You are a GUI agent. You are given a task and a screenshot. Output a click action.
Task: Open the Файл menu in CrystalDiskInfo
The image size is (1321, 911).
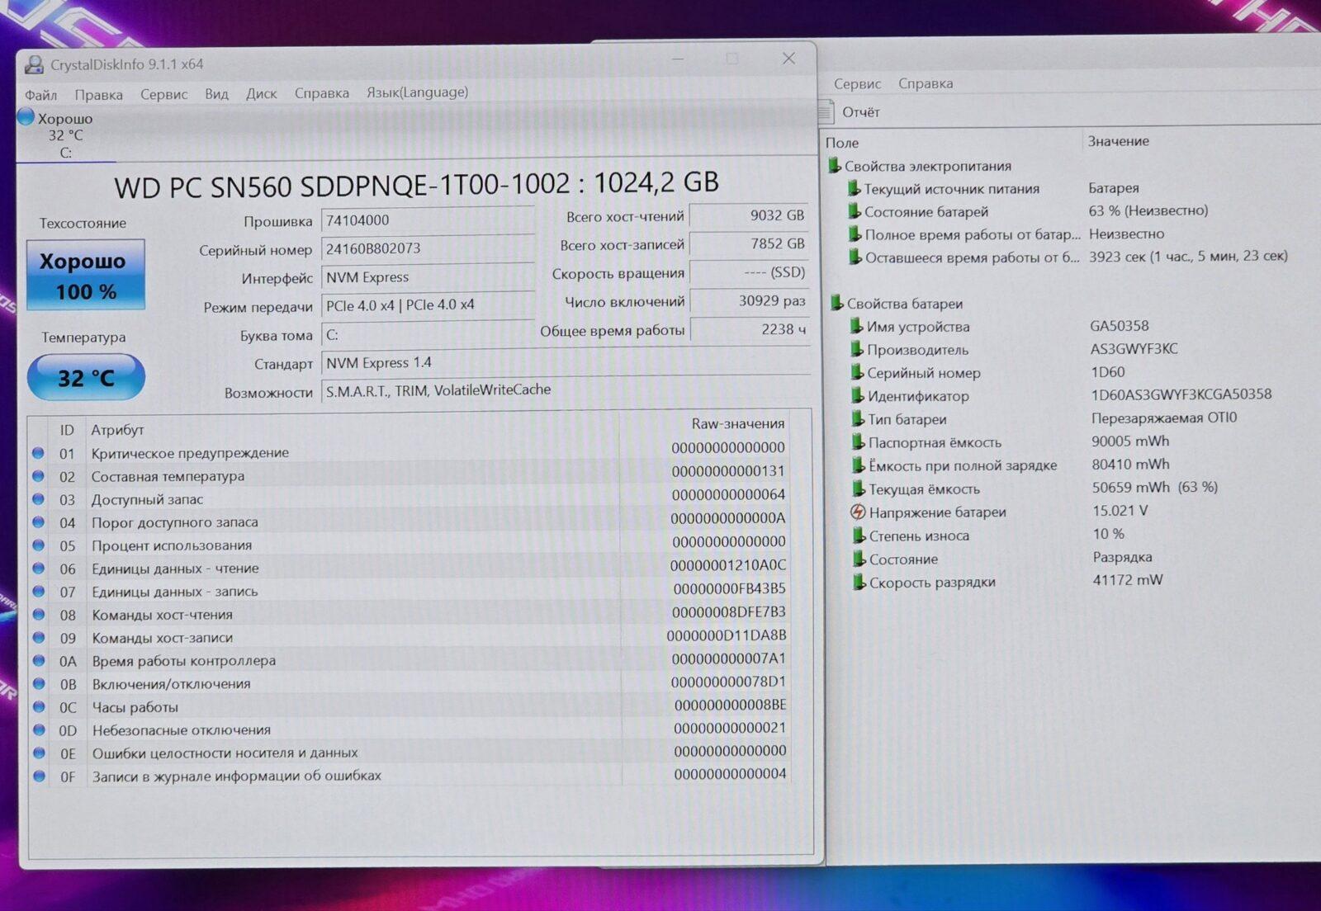pos(40,95)
